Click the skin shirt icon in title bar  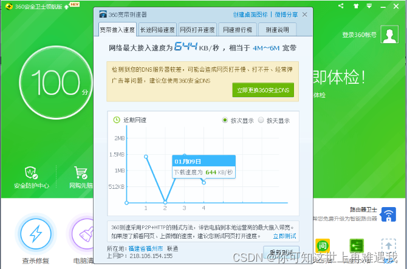356,6
